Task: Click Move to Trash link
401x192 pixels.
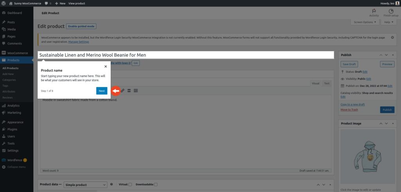Action: 349,110
